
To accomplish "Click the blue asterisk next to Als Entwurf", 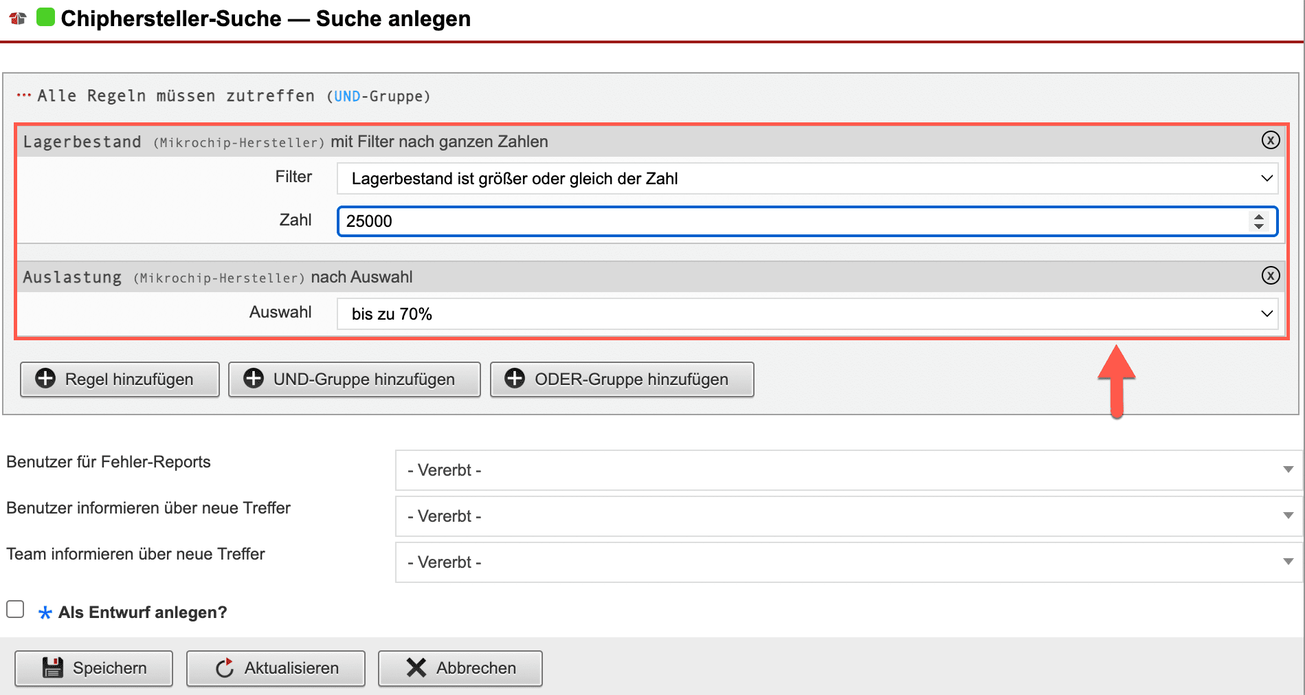I will pyautogui.click(x=45, y=613).
